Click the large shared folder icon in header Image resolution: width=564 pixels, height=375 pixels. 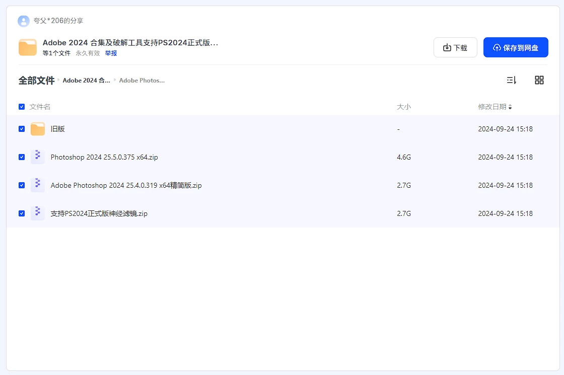click(x=28, y=47)
